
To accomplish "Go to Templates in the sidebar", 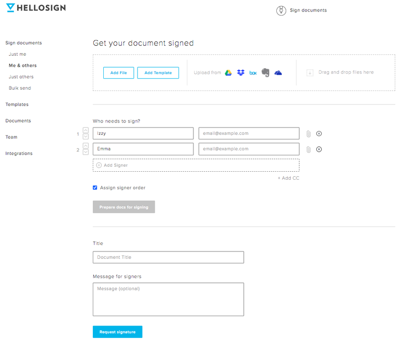I will (17, 105).
